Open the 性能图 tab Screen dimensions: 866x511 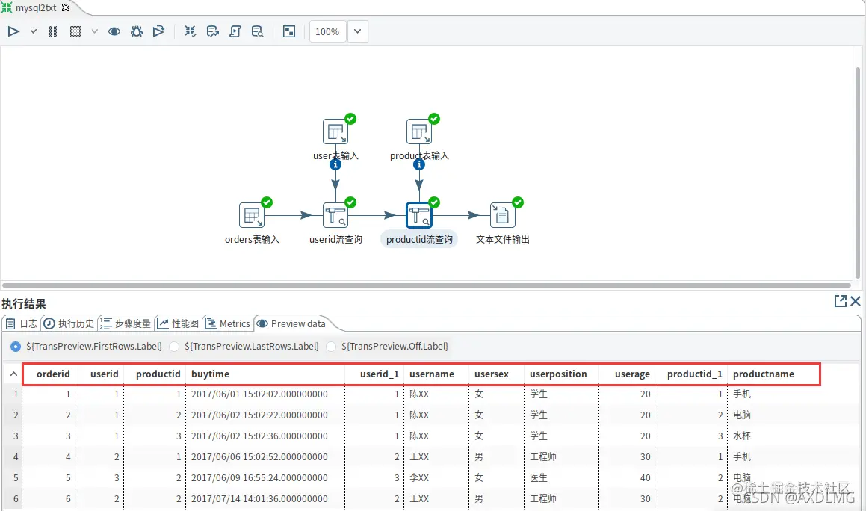(x=179, y=323)
